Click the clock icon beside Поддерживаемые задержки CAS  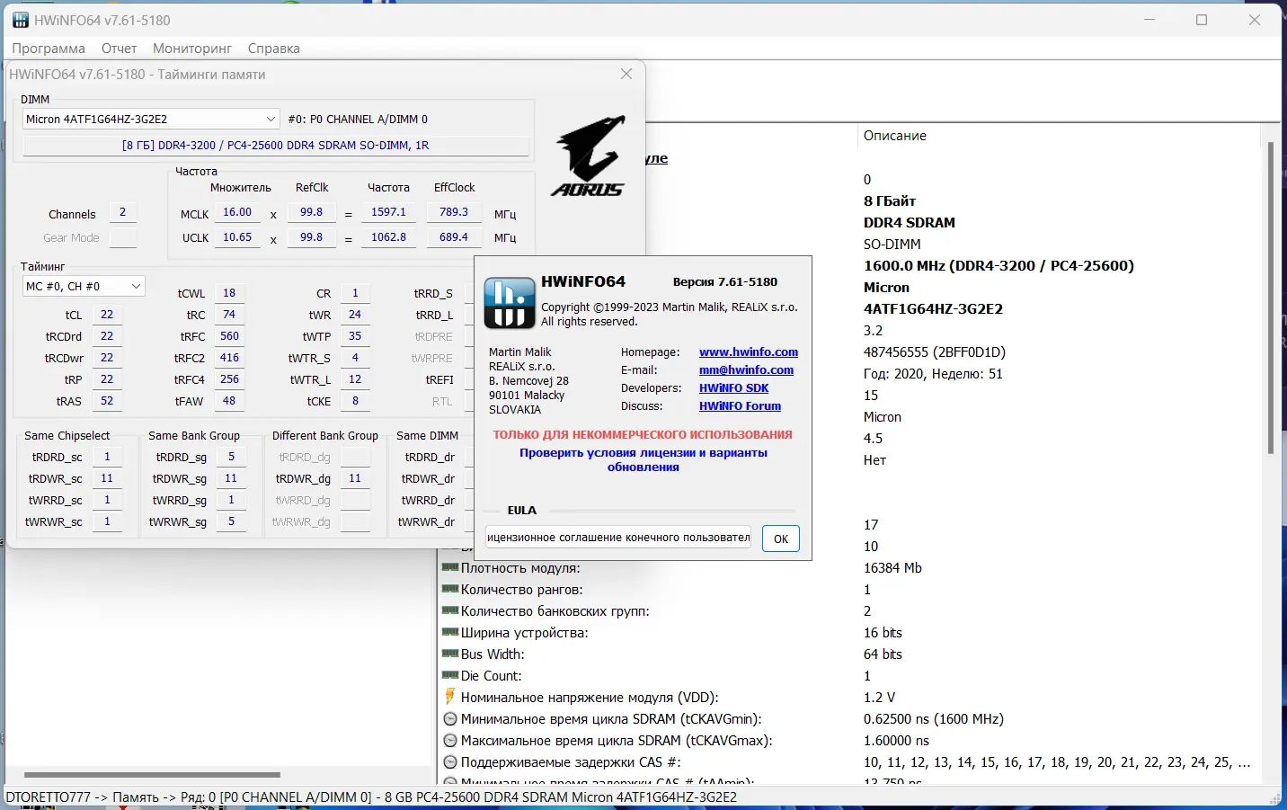450,761
